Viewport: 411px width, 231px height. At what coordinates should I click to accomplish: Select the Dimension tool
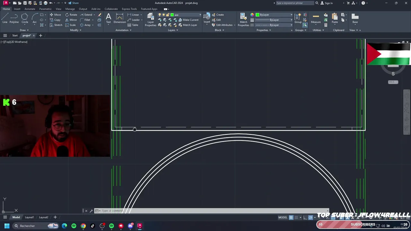click(x=119, y=18)
